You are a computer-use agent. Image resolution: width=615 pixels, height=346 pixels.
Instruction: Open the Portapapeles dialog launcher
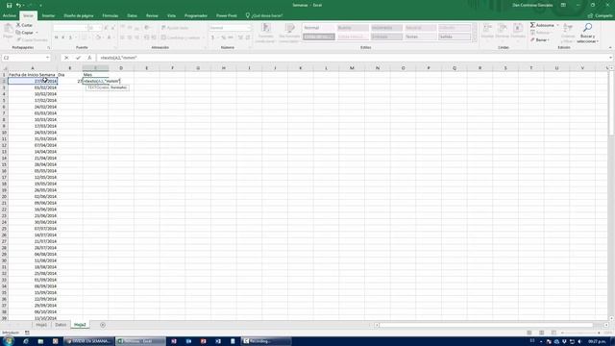coord(49,48)
